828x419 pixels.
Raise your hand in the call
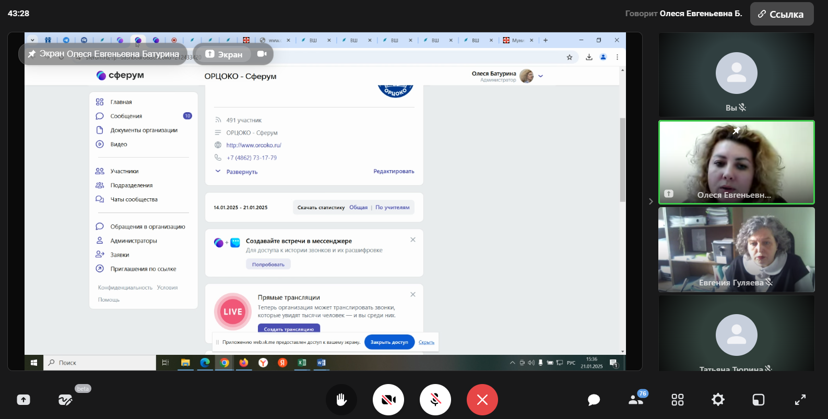pyautogui.click(x=341, y=400)
